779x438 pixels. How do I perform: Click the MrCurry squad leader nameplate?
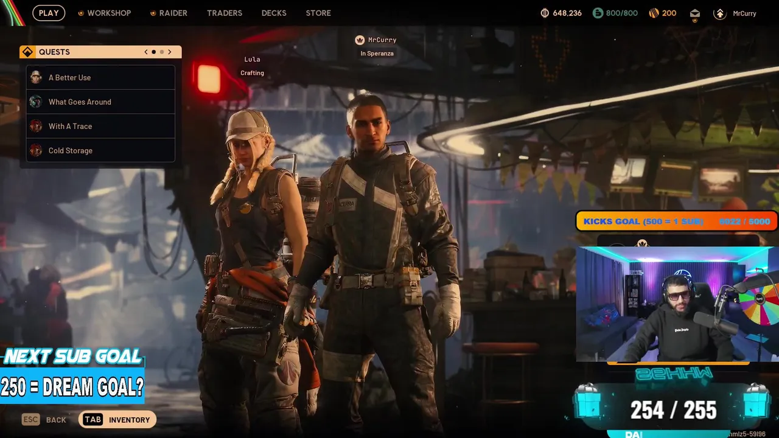pyautogui.click(x=382, y=40)
